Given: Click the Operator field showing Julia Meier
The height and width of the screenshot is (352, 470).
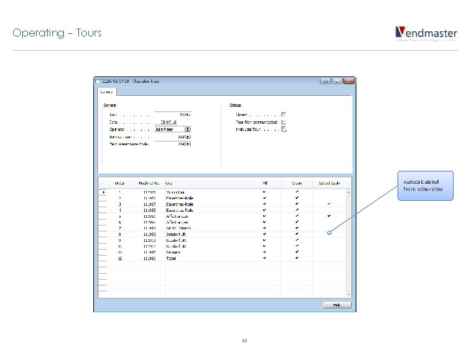Looking at the screenshot, I should tap(169, 129).
